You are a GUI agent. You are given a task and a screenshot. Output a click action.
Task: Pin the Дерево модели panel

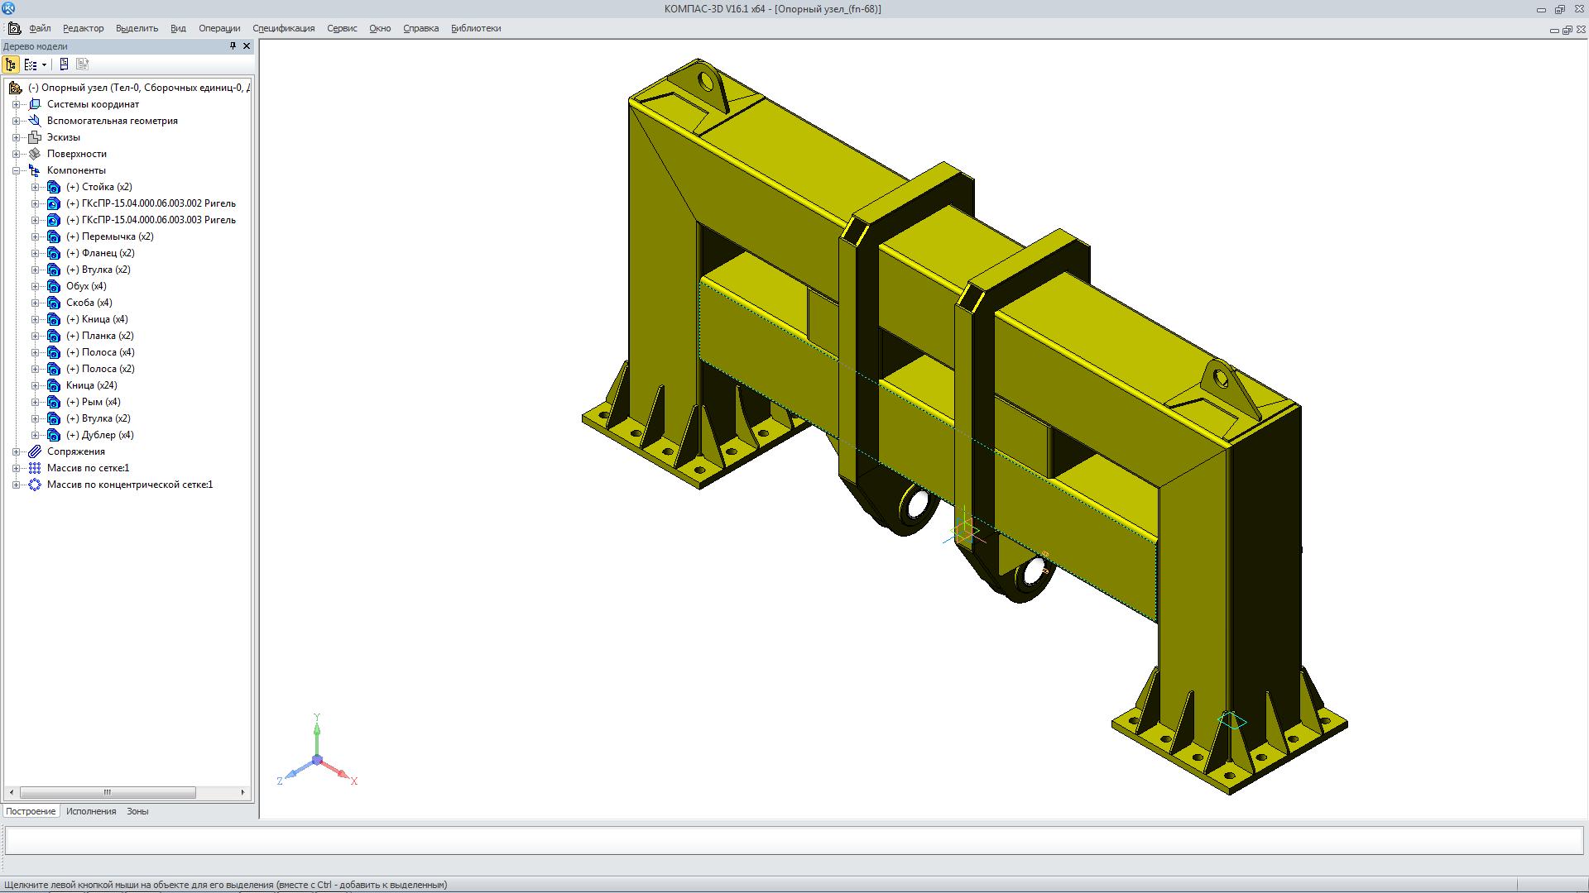click(233, 46)
